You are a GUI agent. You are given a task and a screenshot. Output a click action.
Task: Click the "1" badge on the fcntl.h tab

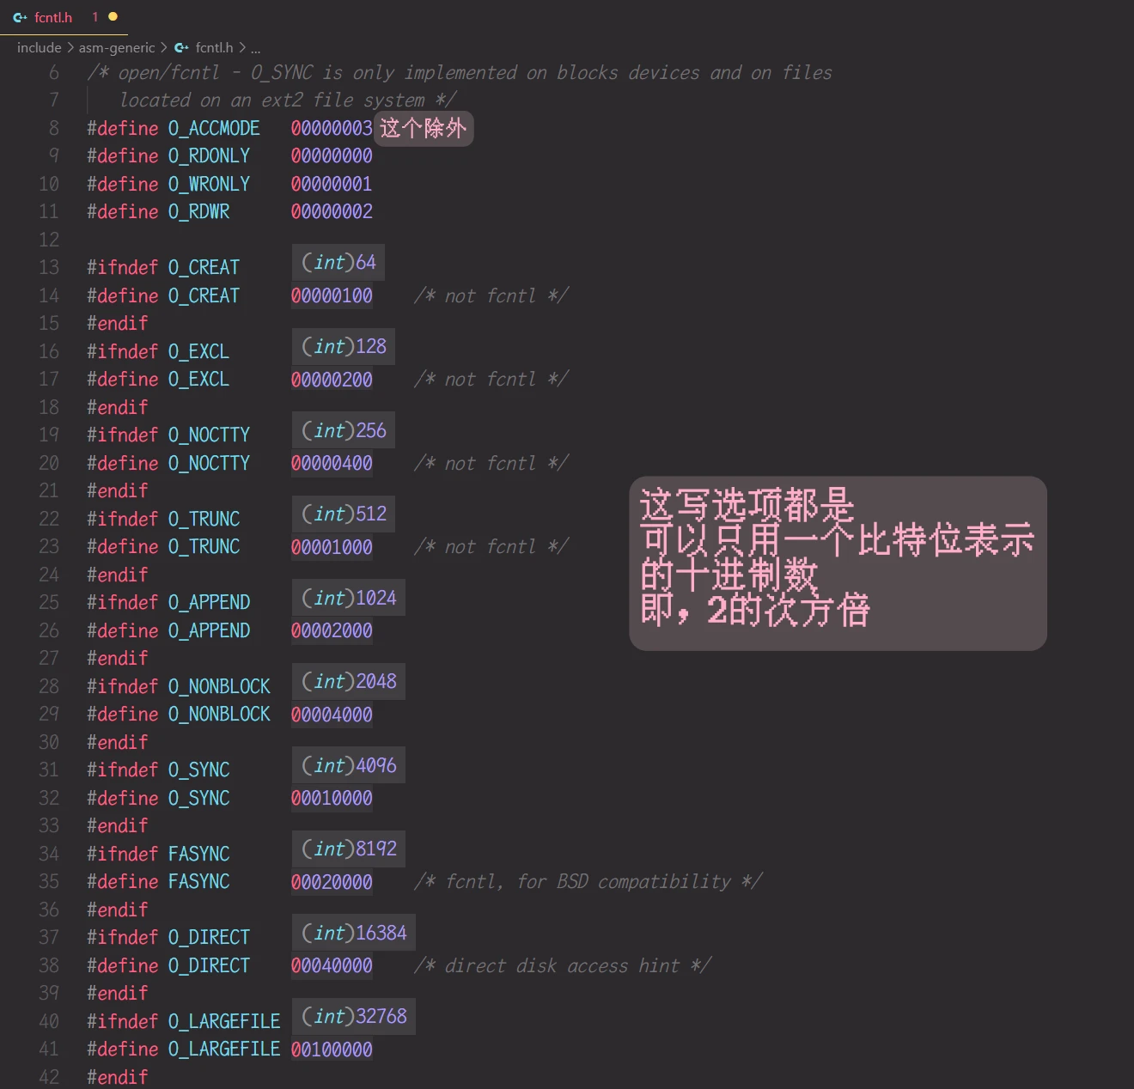click(94, 17)
